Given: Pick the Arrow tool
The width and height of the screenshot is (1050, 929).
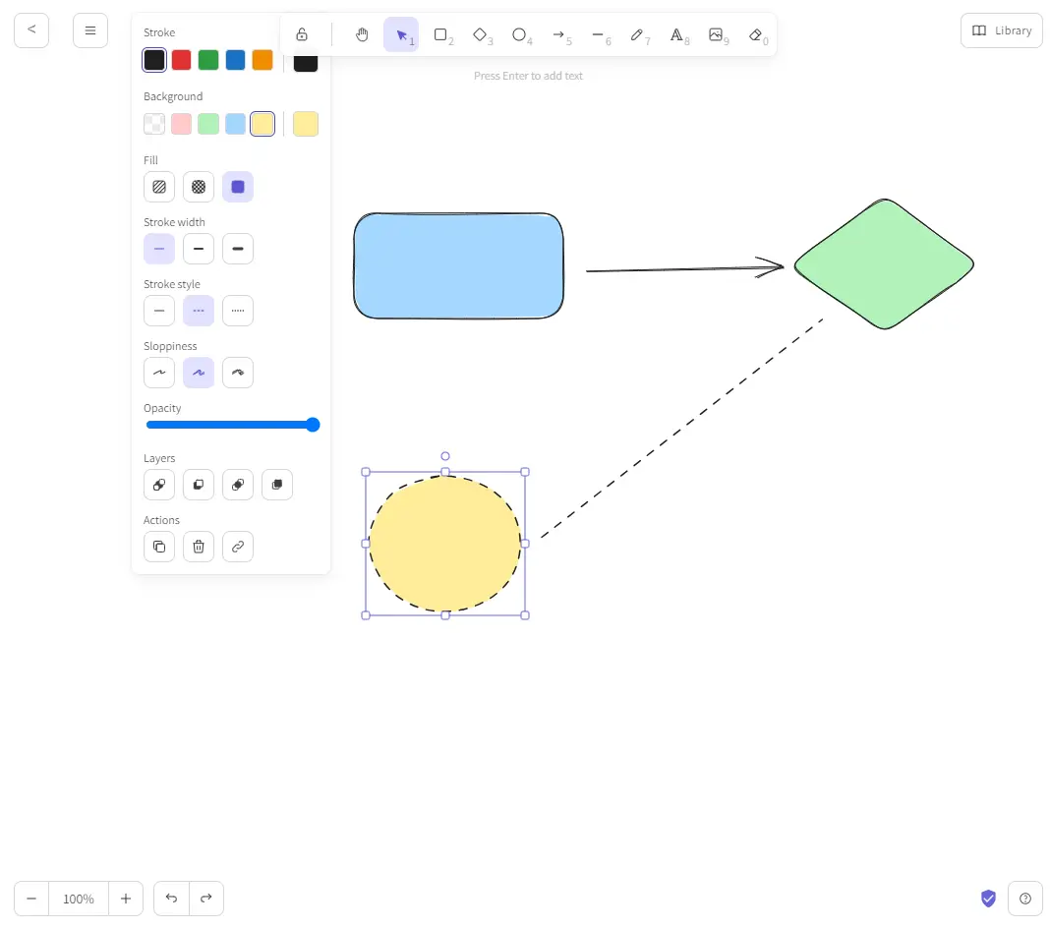Looking at the screenshot, I should [x=558, y=34].
